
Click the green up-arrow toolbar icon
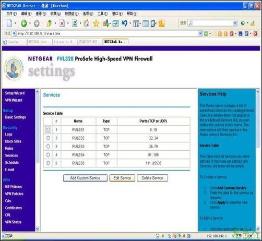click(50, 23)
